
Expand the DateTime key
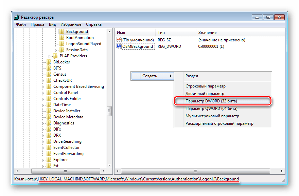(43, 105)
